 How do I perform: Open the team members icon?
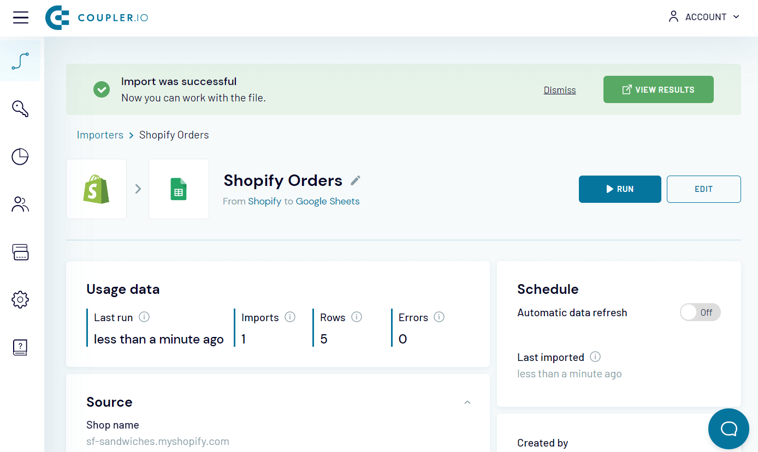(20, 204)
